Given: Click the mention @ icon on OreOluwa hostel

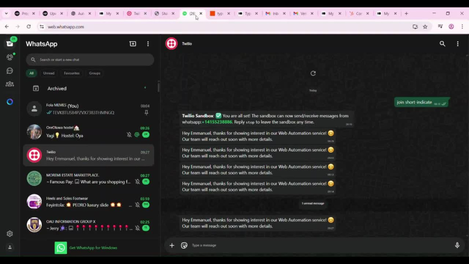Looking at the screenshot, I should pyautogui.click(x=136, y=135).
